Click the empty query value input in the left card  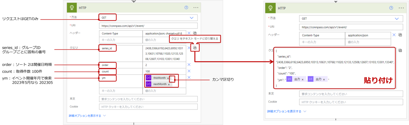click(x=164, y=91)
